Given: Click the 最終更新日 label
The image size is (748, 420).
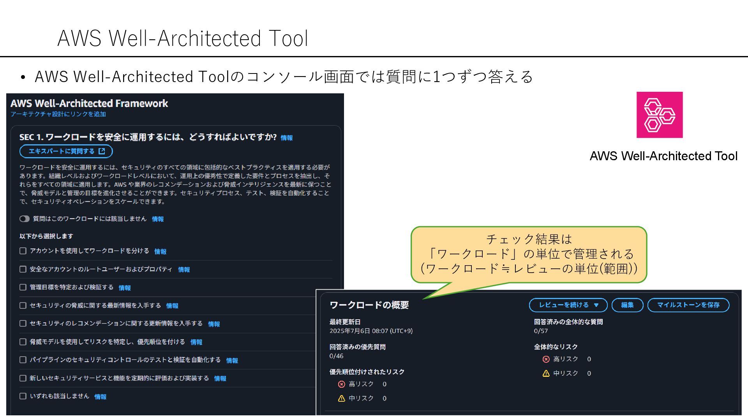Looking at the screenshot, I should 345,322.
